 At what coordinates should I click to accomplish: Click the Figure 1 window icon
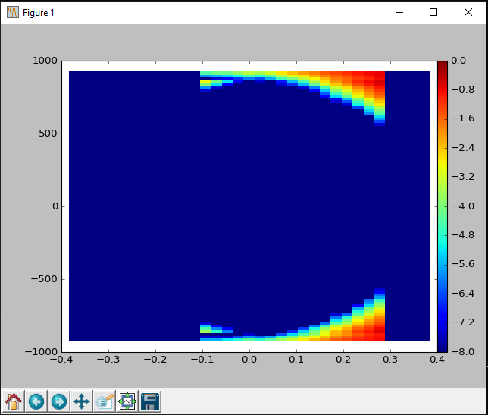click(13, 12)
